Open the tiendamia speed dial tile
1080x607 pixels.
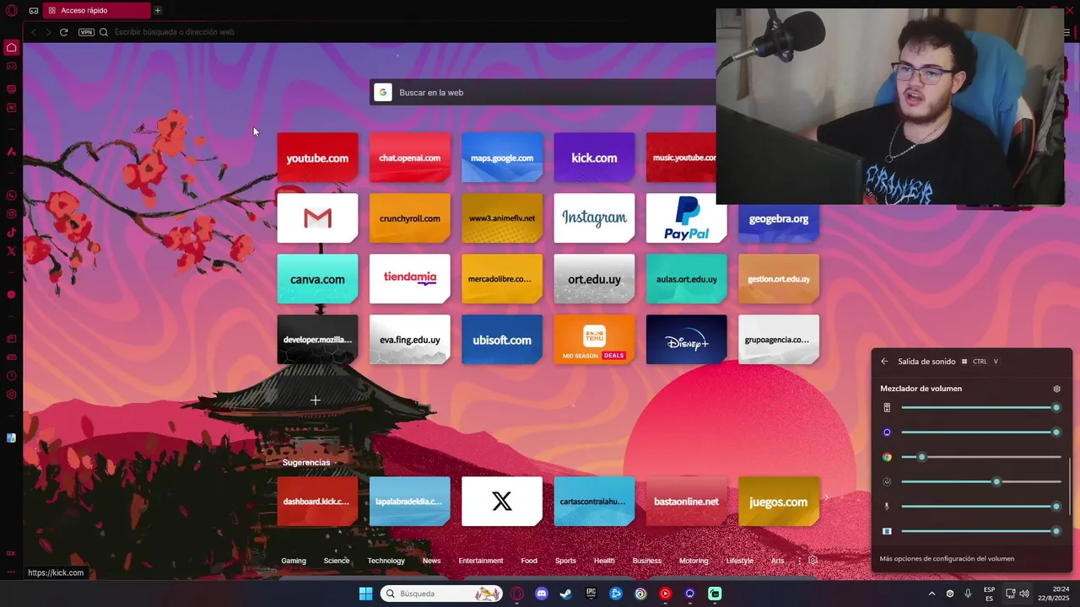pyautogui.click(x=409, y=279)
